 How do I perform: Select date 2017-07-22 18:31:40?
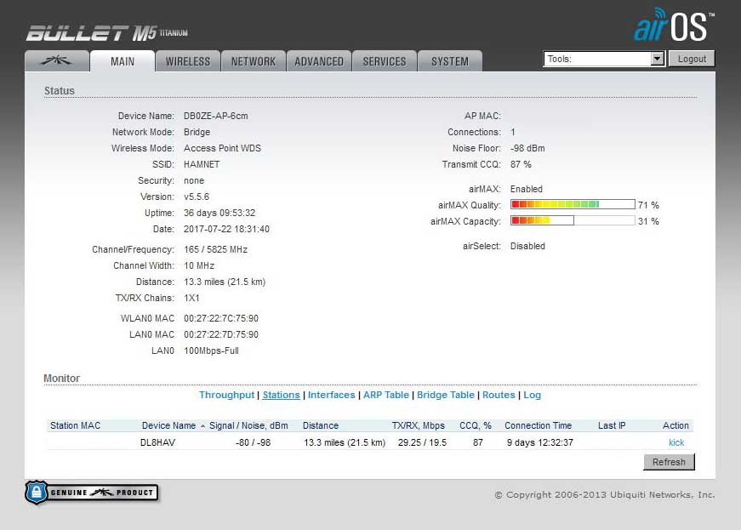(226, 229)
